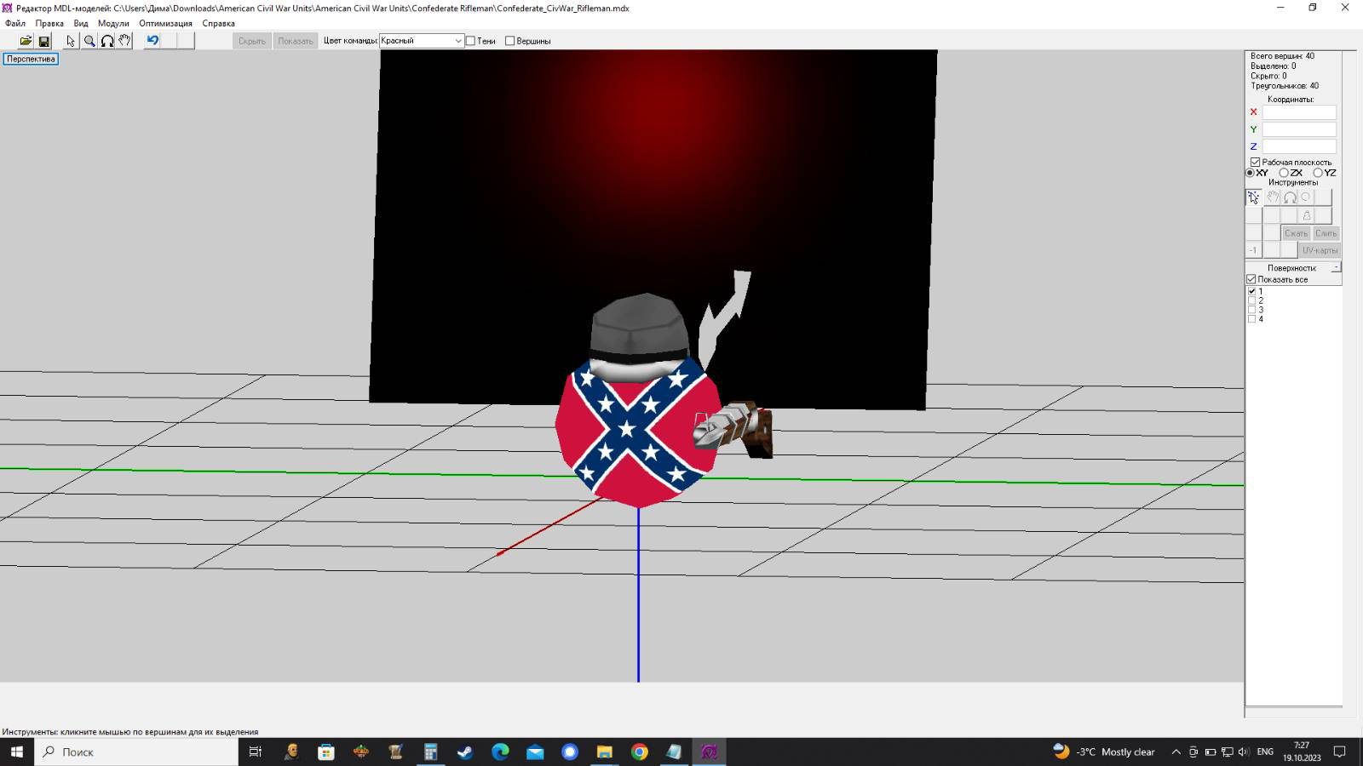Screen dimensions: 1363x766
Task: Choose the circular scale tool in Инструменты panel
Action: (x=1306, y=197)
